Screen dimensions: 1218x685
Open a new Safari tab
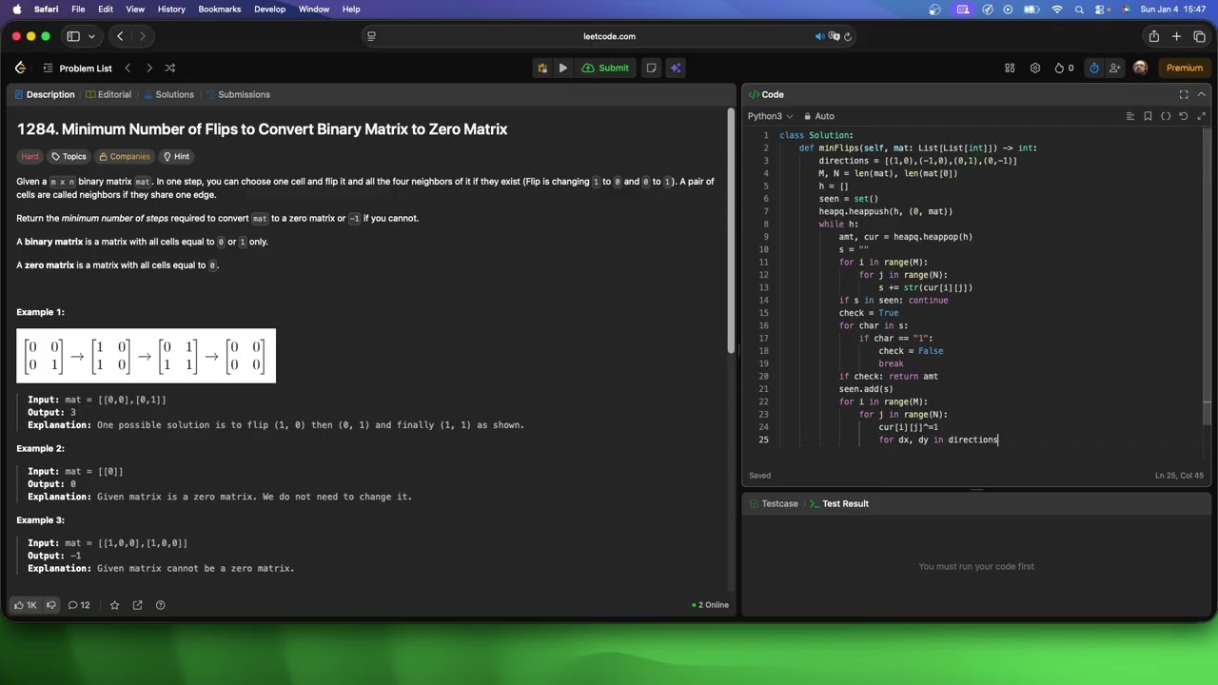[x=1176, y=36]
